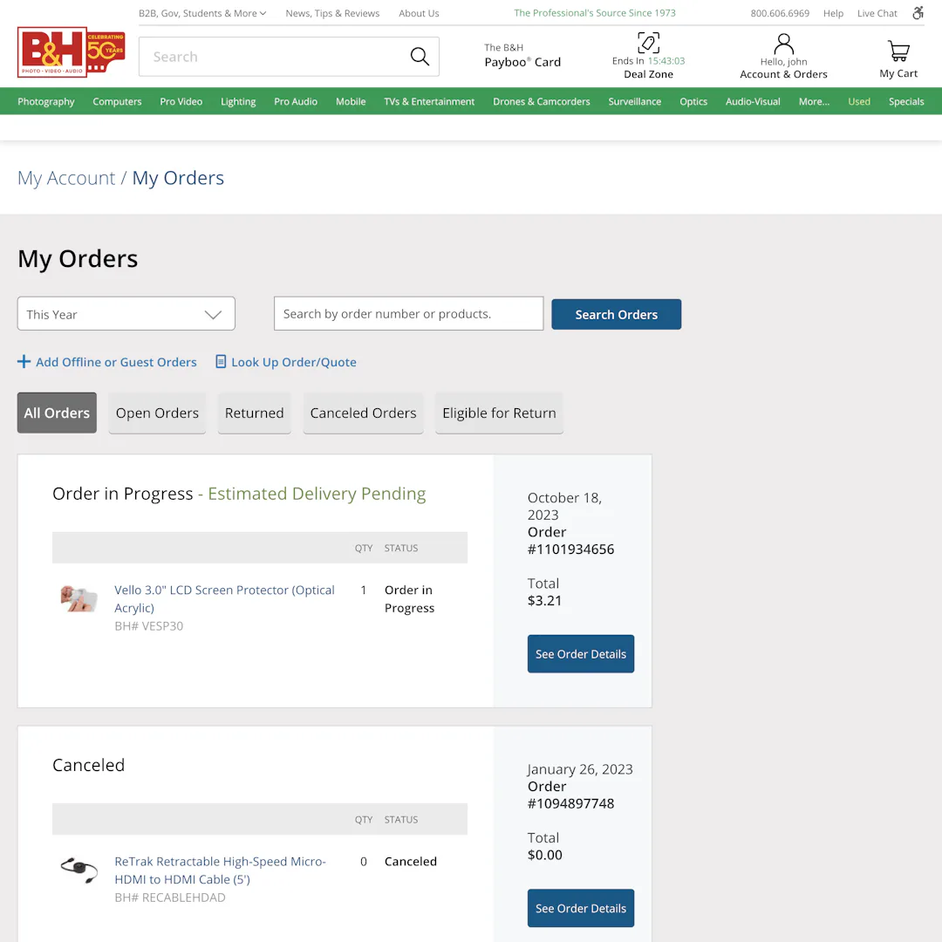Open Vello screen protector thumbnail
Screen dimensions: 942x942
pyautogui.click(x=78, y=598)
